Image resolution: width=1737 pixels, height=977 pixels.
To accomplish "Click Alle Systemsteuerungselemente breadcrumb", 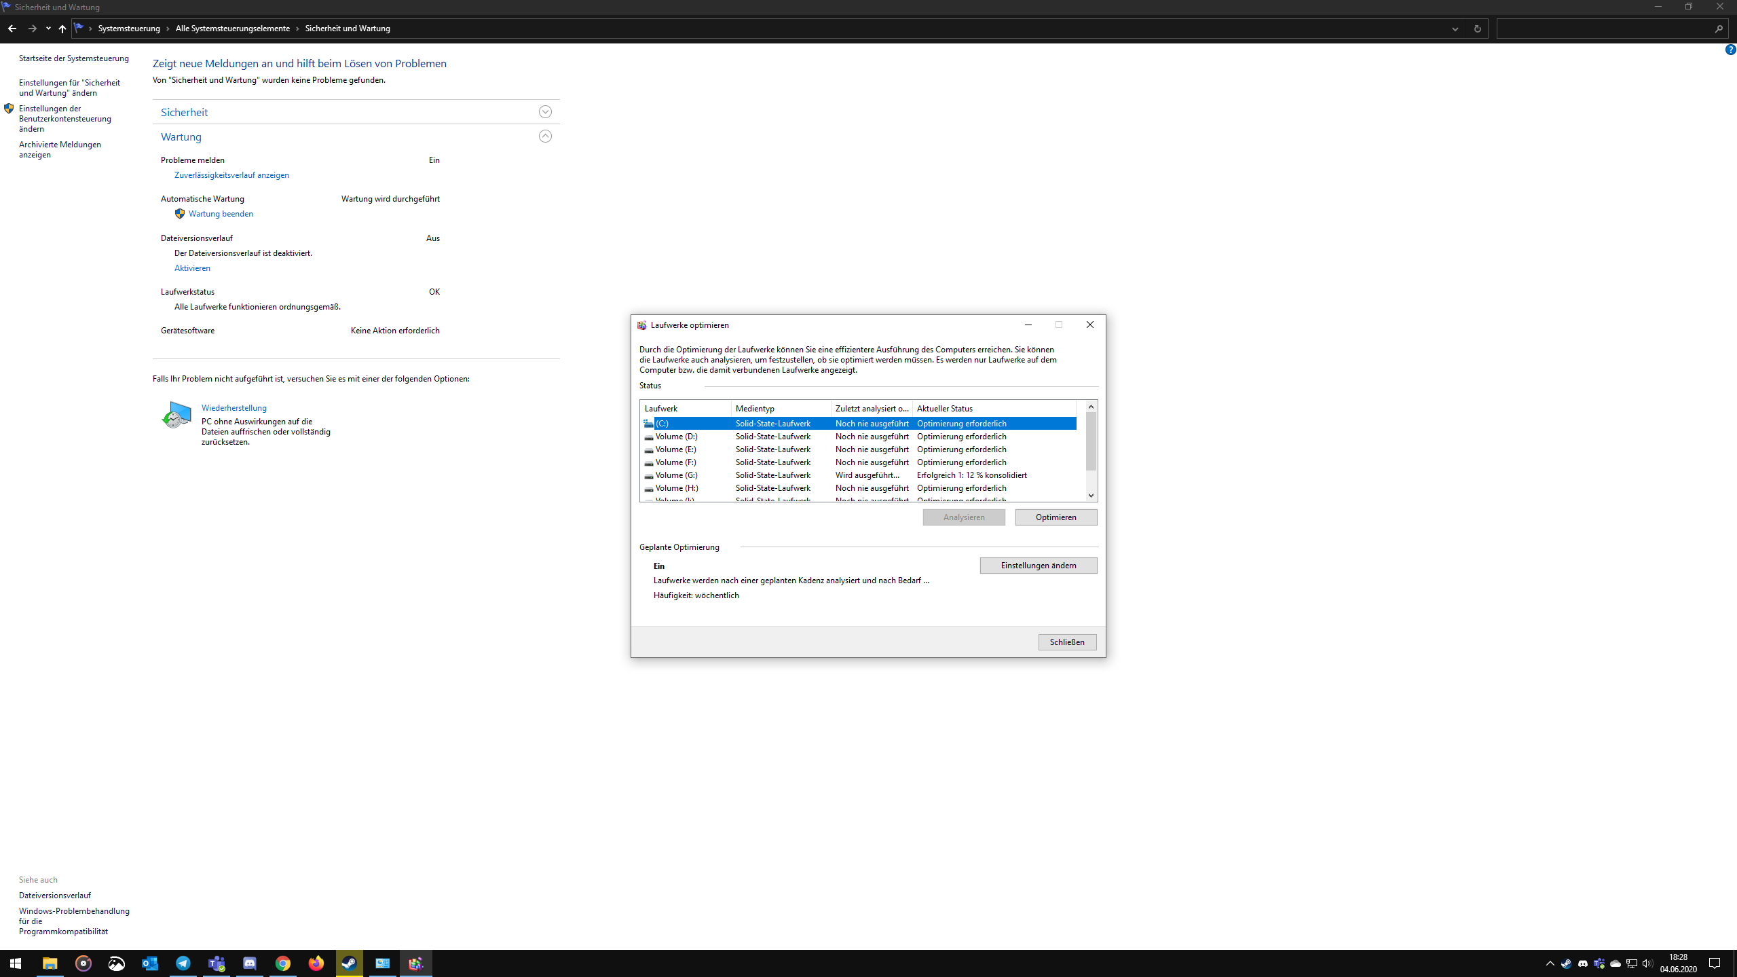I will pyautogui.click(x=232, y=29).
